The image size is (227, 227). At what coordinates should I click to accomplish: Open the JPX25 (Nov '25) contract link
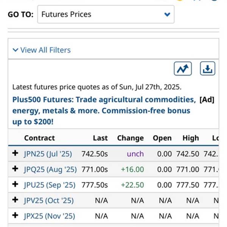coord(49,216)
